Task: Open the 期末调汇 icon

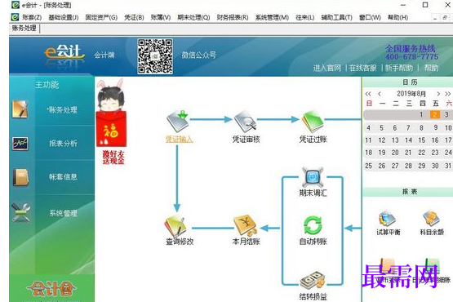Action: [x=313, y=177]
